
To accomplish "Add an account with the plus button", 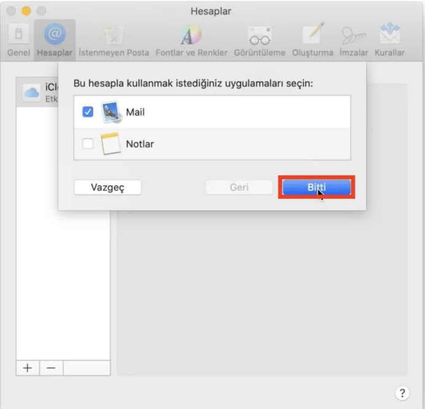I will [x=28, y=368].
